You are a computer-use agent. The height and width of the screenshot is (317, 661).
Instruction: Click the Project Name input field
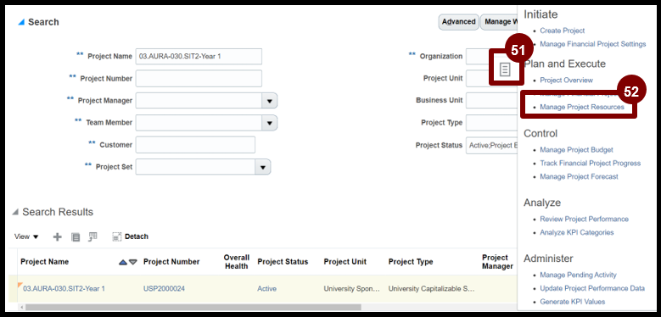pos(199,57)
